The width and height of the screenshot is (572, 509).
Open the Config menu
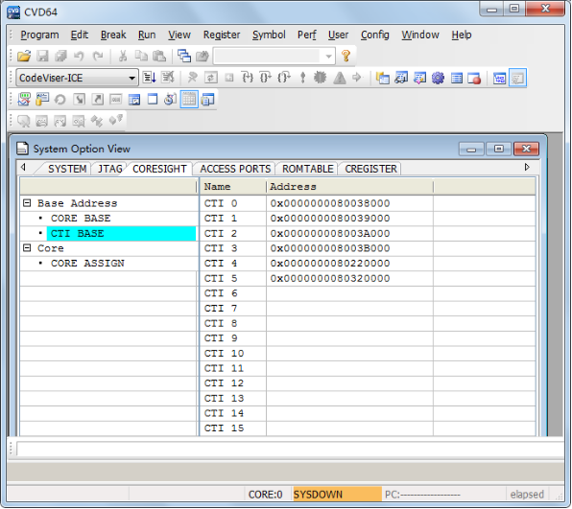[375, 35]
